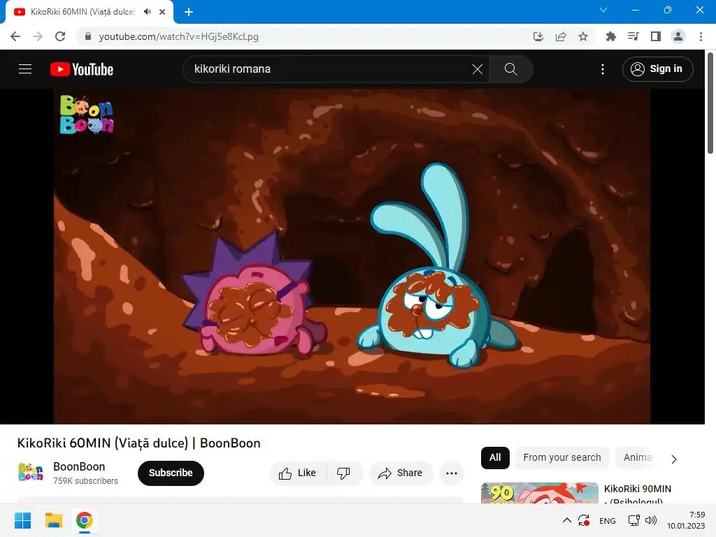This screenshot has width=716, height=537.
Task: Open the KikoRiki 90MIN video title
Action: point(638,494)
